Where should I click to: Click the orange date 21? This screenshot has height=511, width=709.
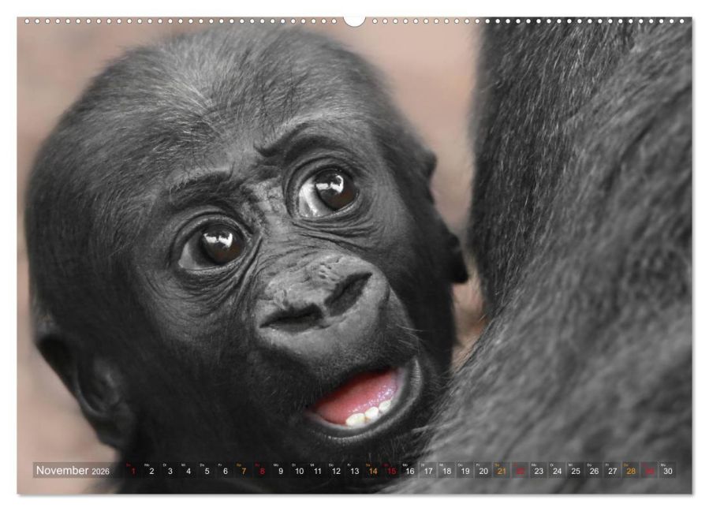[502, 471]
